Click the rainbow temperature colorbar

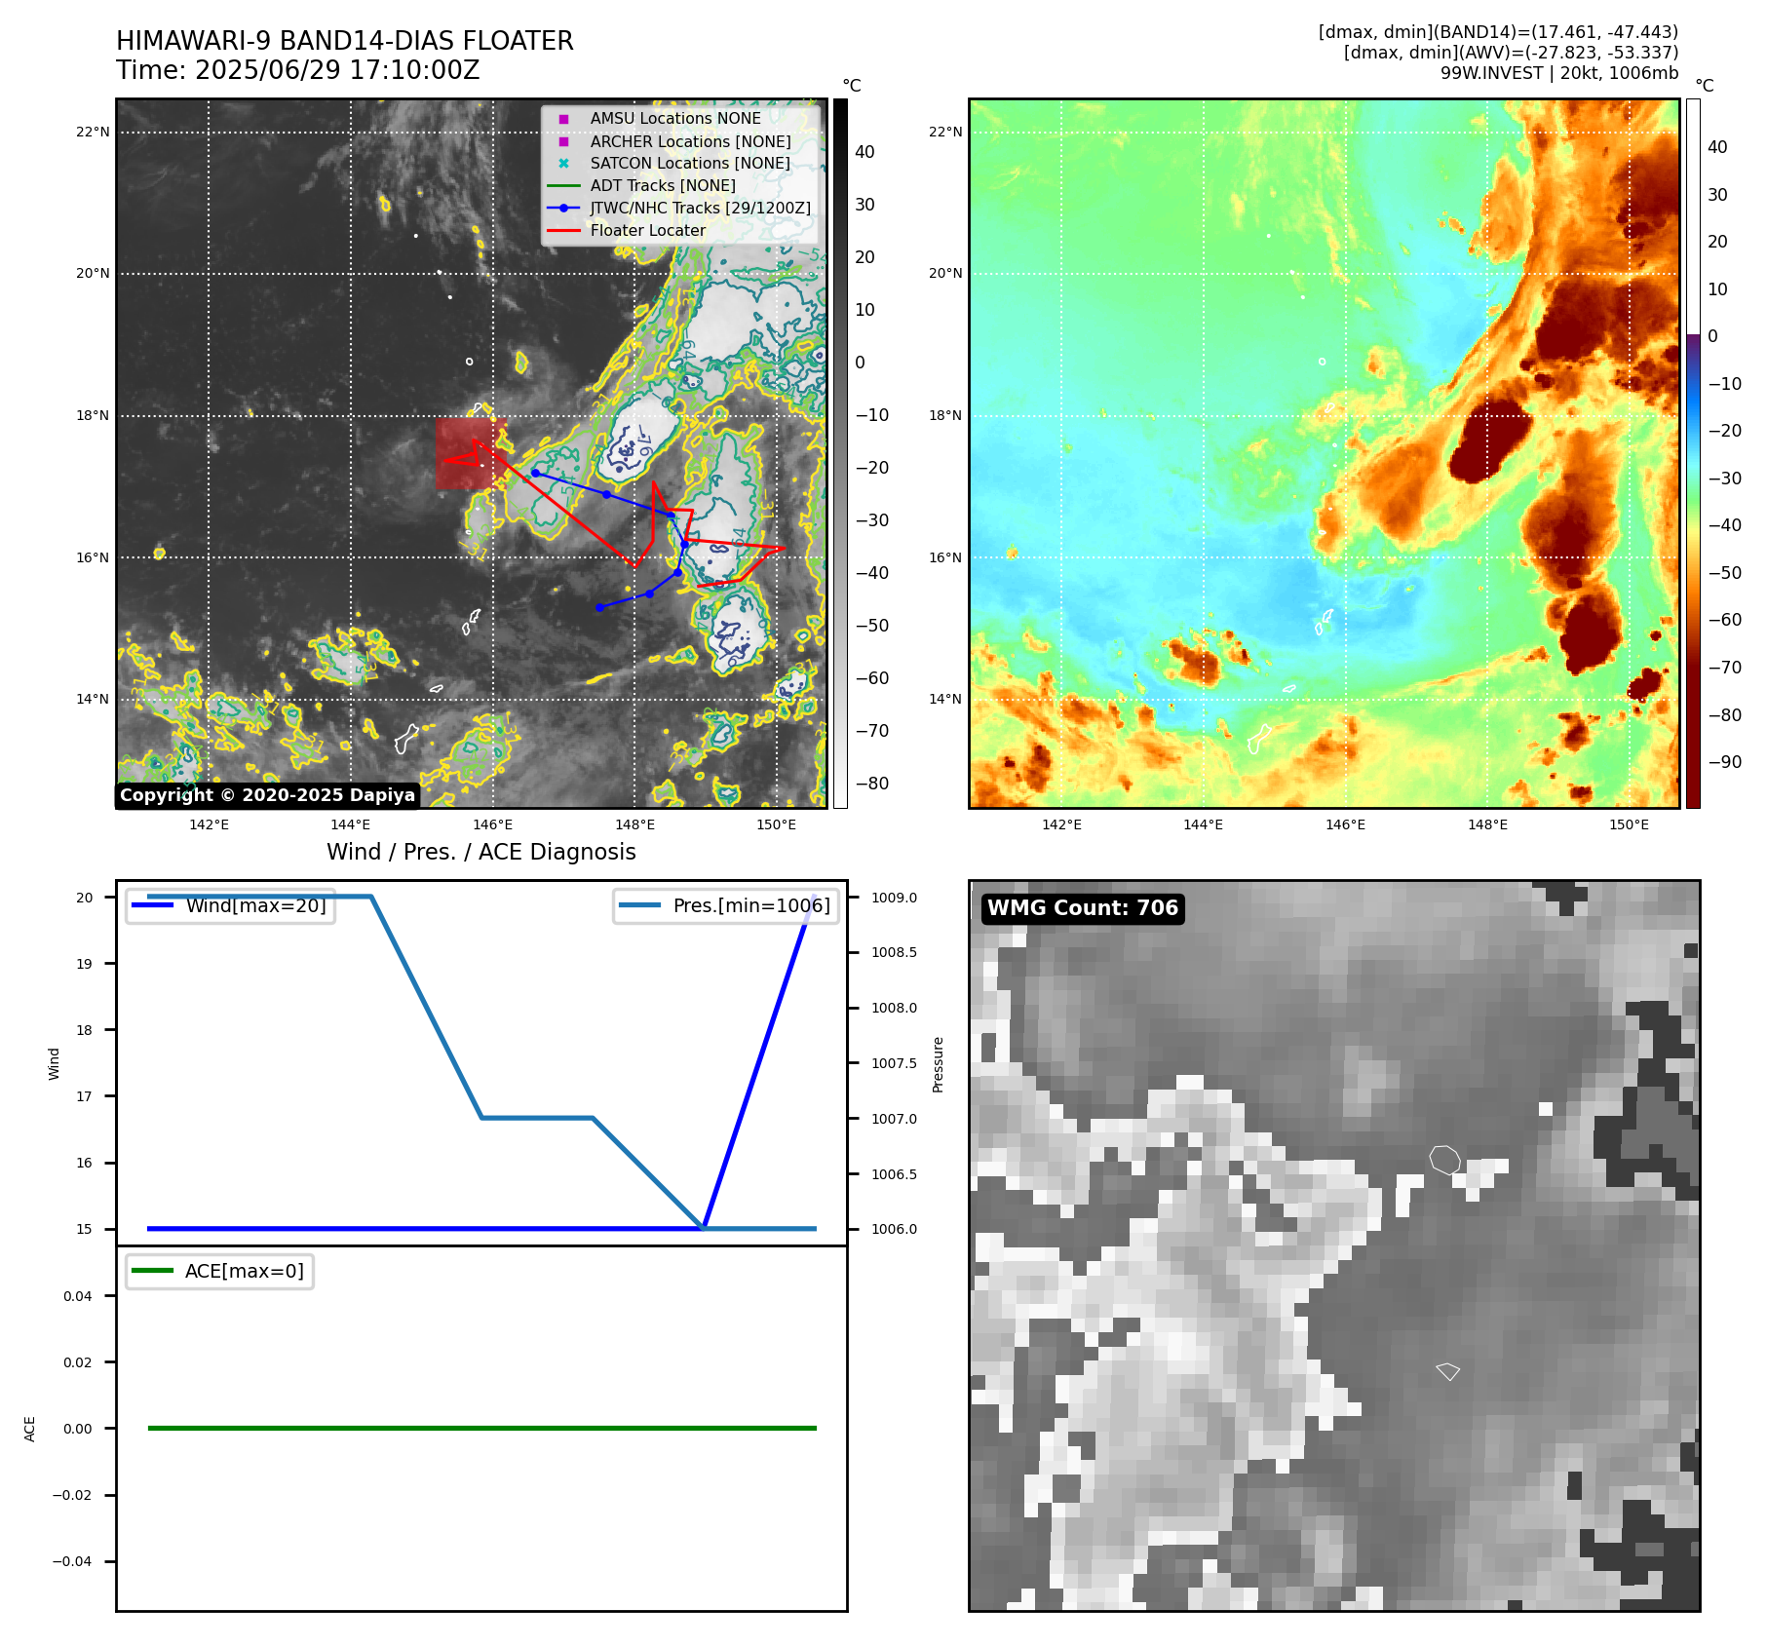coord(1693,453)
